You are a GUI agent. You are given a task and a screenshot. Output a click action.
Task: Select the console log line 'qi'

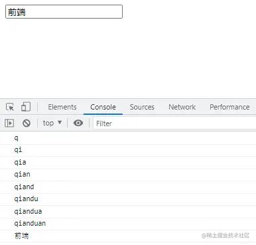pyautogui.click(x=128, y=150)
